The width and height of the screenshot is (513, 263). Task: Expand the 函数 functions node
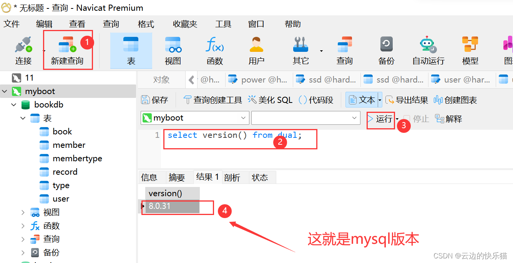(x=23, y=226)
